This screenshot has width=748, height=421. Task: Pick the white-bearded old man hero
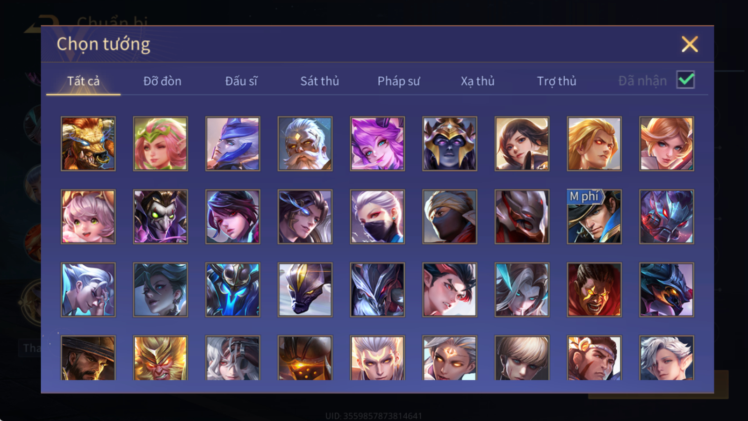pyautogui.click(x=305, y=144)
